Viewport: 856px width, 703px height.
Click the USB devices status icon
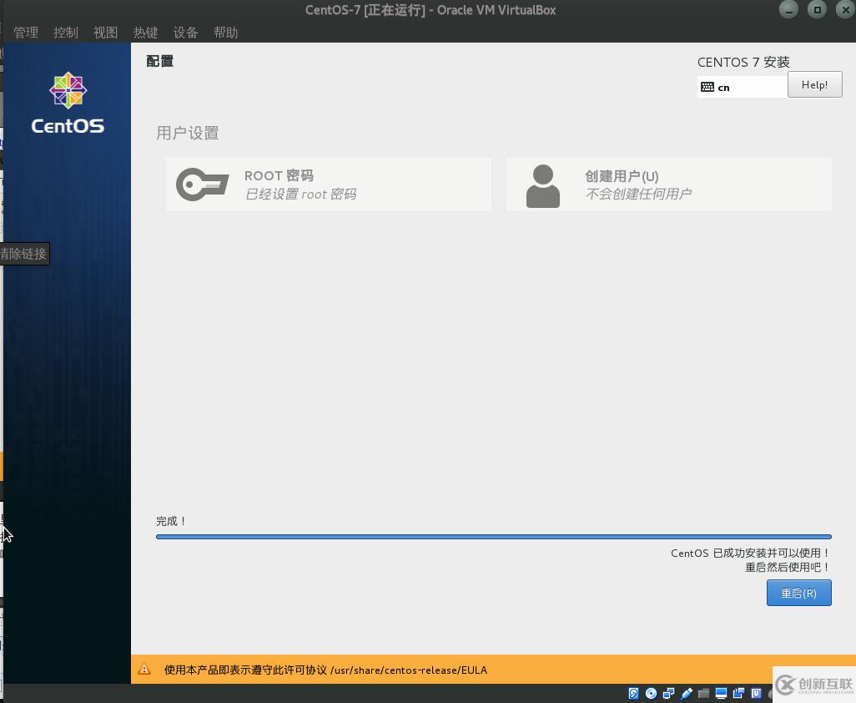[687, 694]
